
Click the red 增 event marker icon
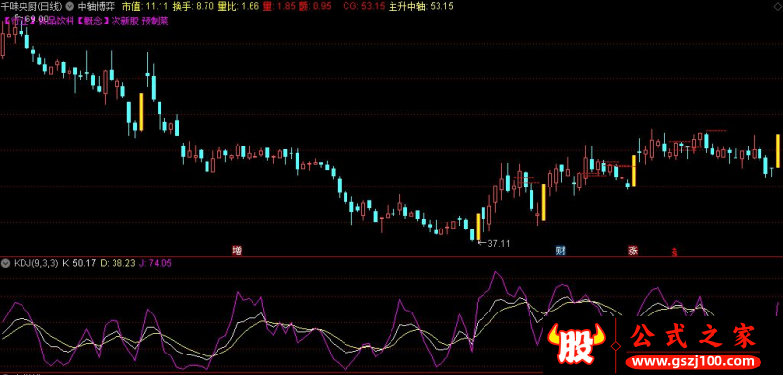236,251
